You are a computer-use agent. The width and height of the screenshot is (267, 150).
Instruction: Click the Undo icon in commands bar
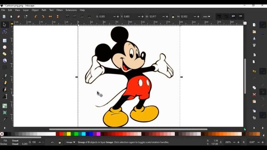point(254,71)
